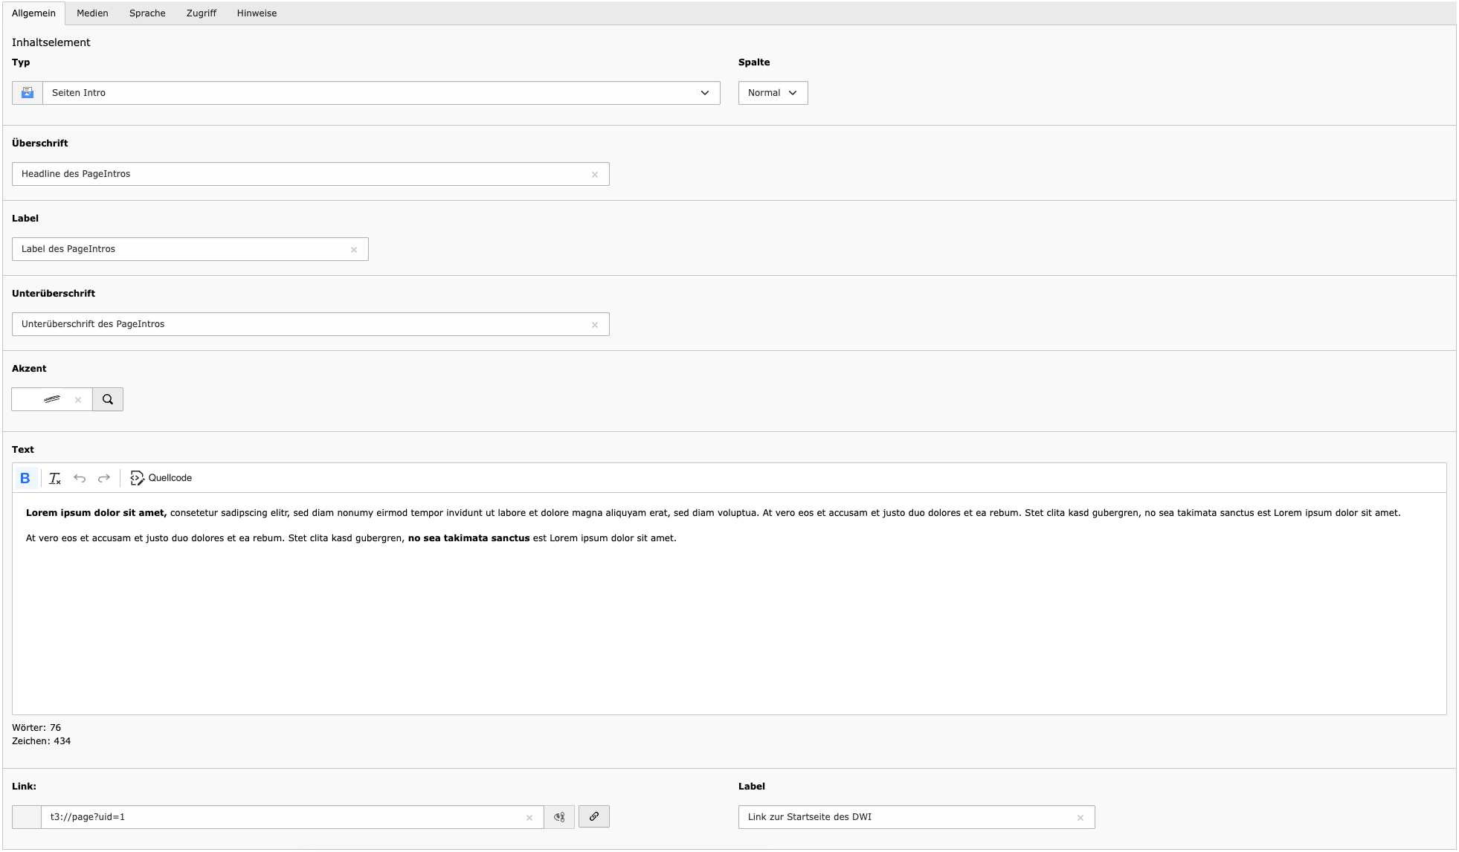Clear the Überschrift field
The image size is (1459, 852).
tap(595, 175)
